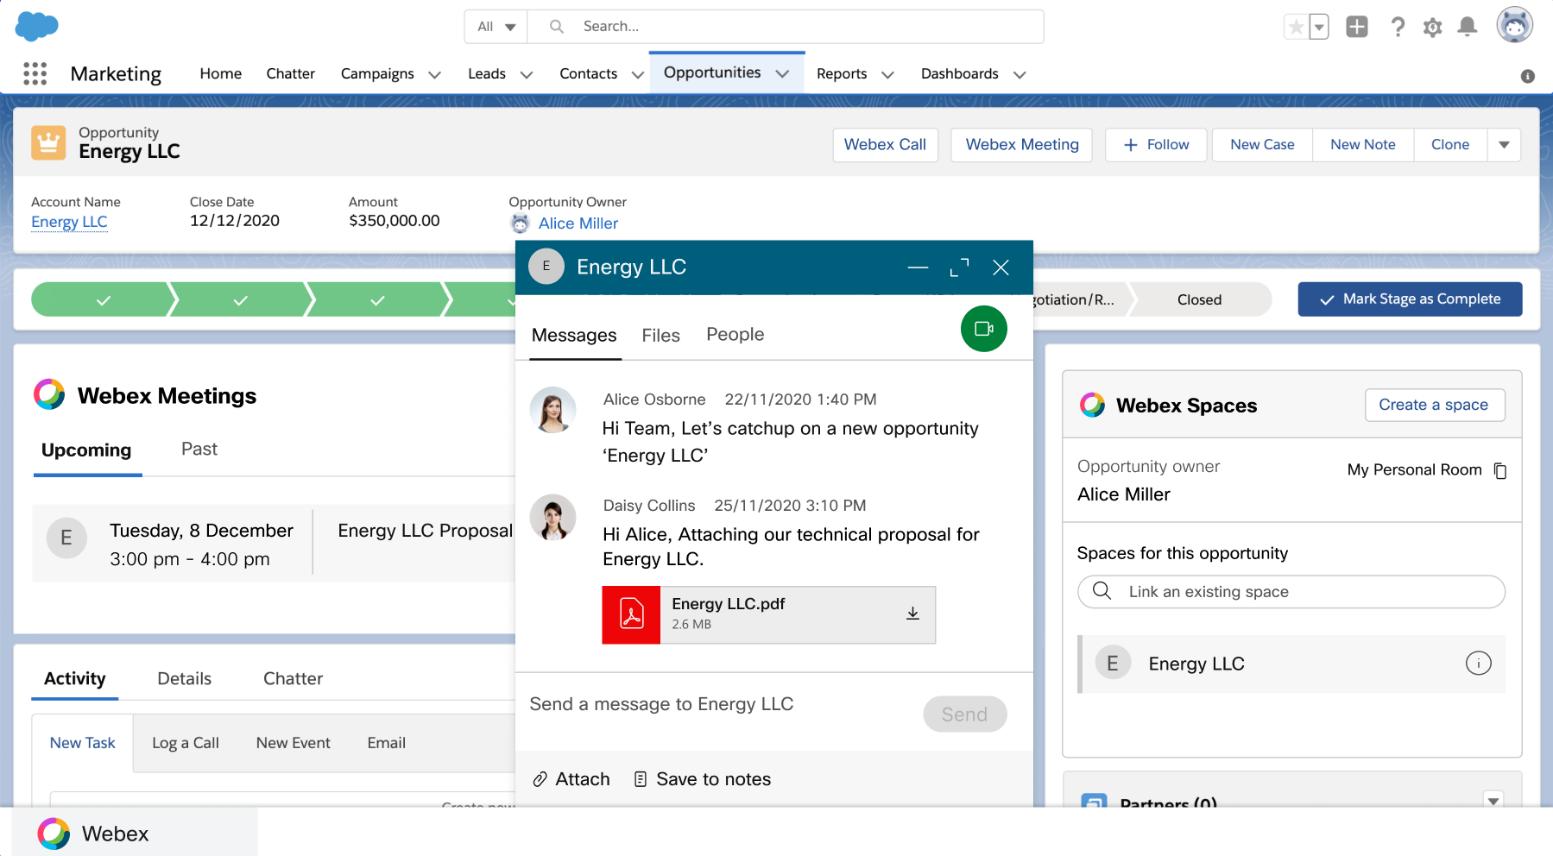Select the New Event tab
Viewport: 1553px width, 856px height.
294,743
